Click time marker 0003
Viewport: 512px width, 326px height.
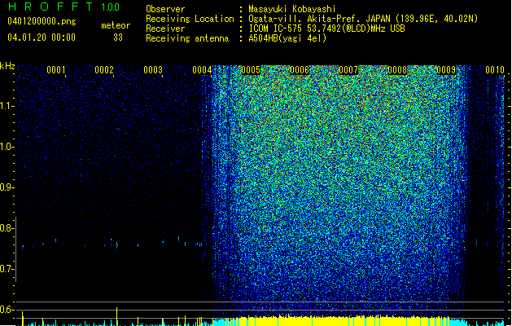point(153,70)
